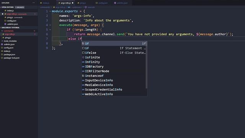Image resolution: width=245 pixels, height=138 pixels.
Task: Click the commands breadcrumb segment
Action: (x=45, y=7)
